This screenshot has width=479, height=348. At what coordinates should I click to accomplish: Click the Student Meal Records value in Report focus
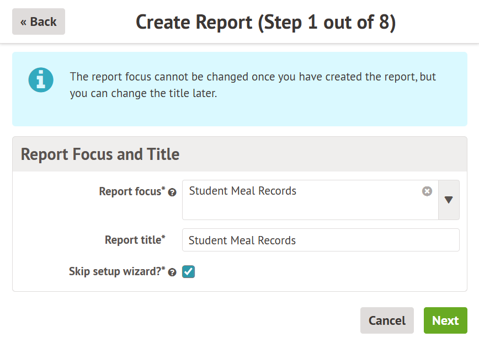[243, 191]
